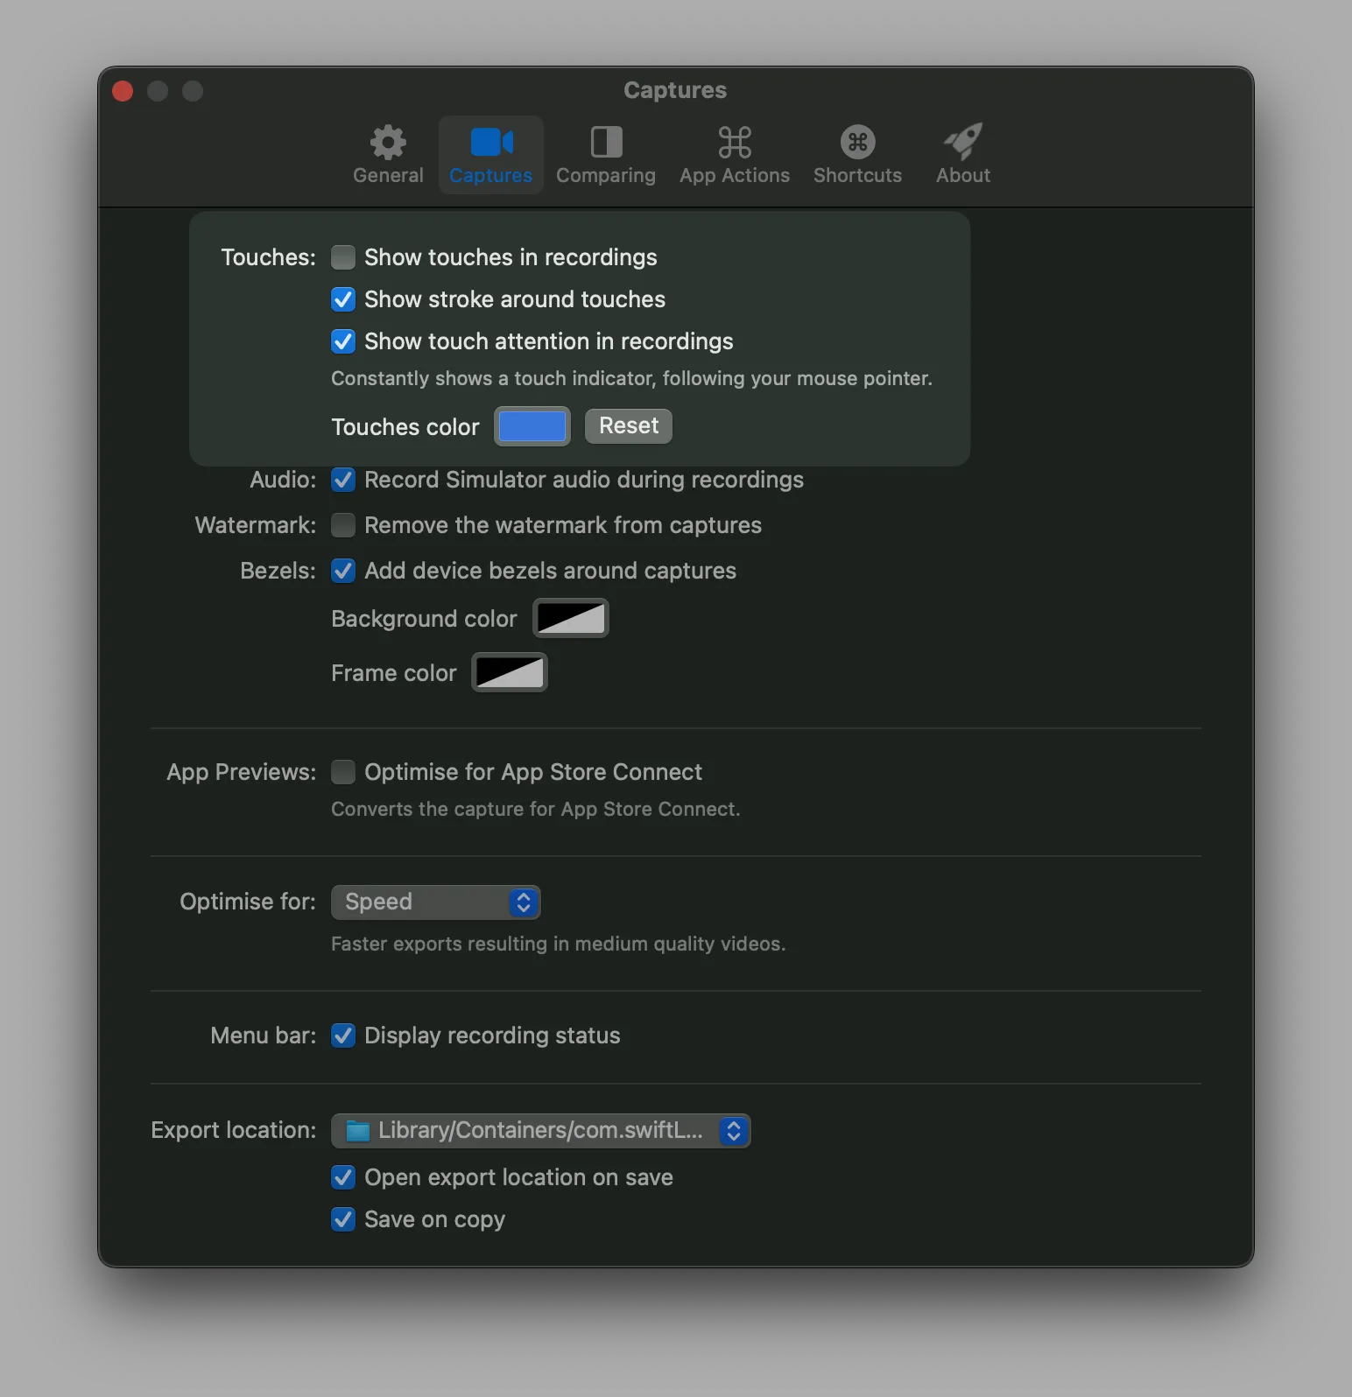1352x1397 pixels.
Task: Open the Comparing split-view icon
Action: 606,143
